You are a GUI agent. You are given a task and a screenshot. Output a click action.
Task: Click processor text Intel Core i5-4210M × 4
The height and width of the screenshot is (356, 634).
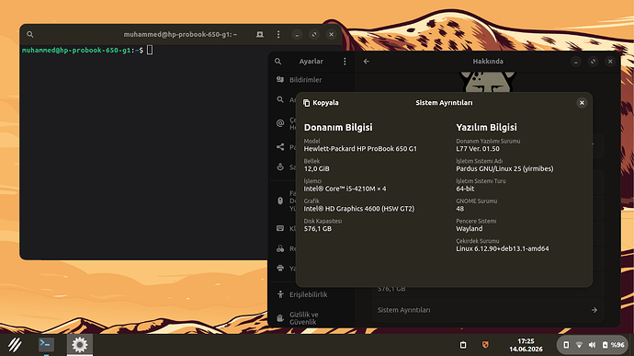(x=345, y=189)
